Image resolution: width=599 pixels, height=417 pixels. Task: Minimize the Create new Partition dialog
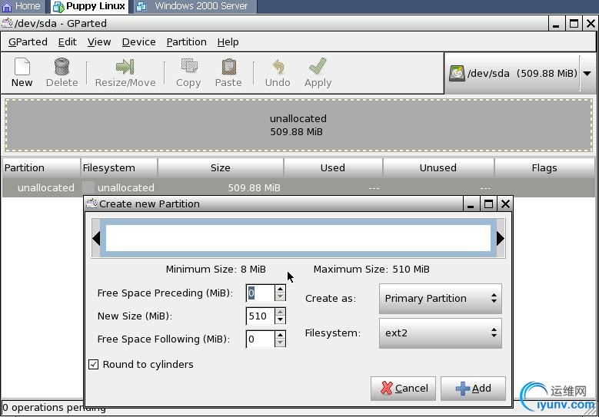[x=471, y=204]
